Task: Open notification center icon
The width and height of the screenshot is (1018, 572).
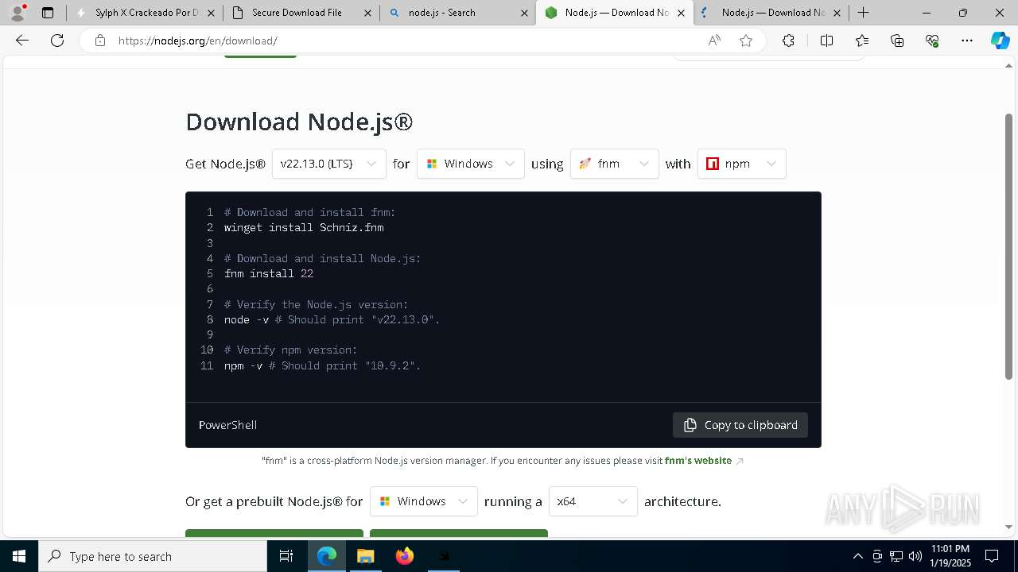Action: (992, 556)
